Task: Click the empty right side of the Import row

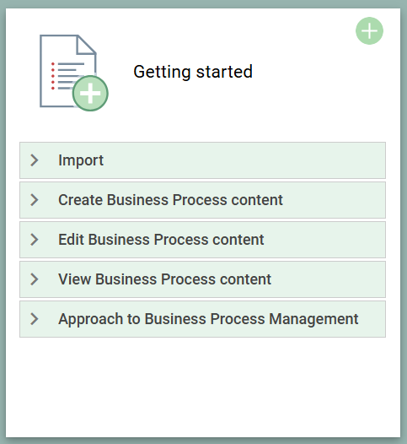Action: (243, 160)
